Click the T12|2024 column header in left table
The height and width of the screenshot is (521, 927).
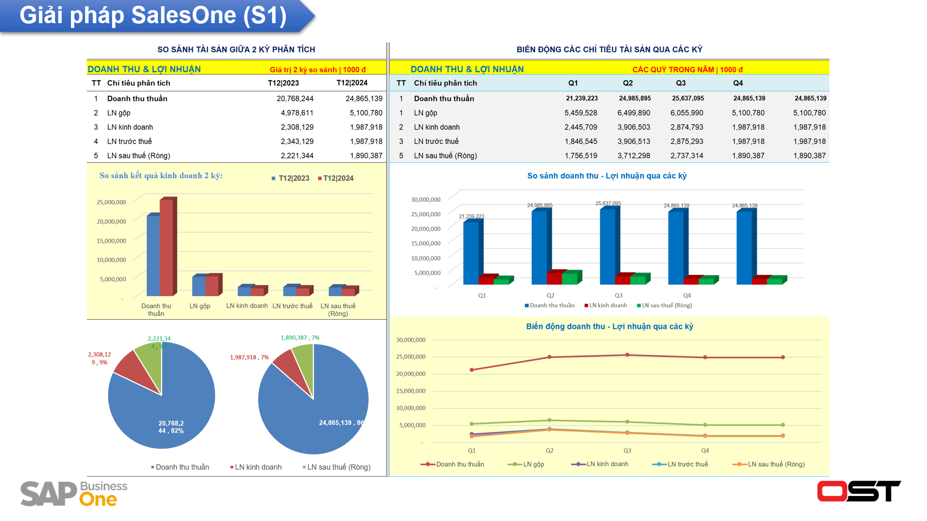[351, 83]
